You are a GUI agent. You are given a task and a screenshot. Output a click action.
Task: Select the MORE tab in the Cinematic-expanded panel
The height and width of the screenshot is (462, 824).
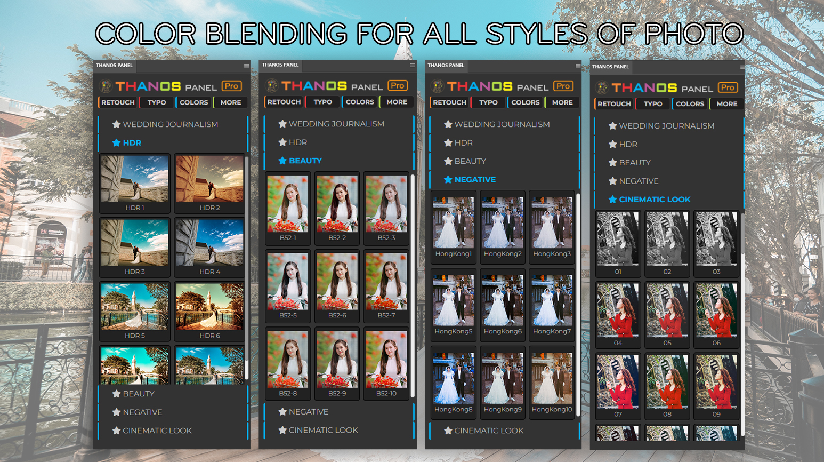point(726,104)
